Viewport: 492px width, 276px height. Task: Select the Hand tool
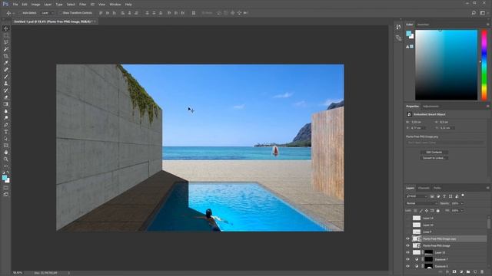(x=6, y=153)
